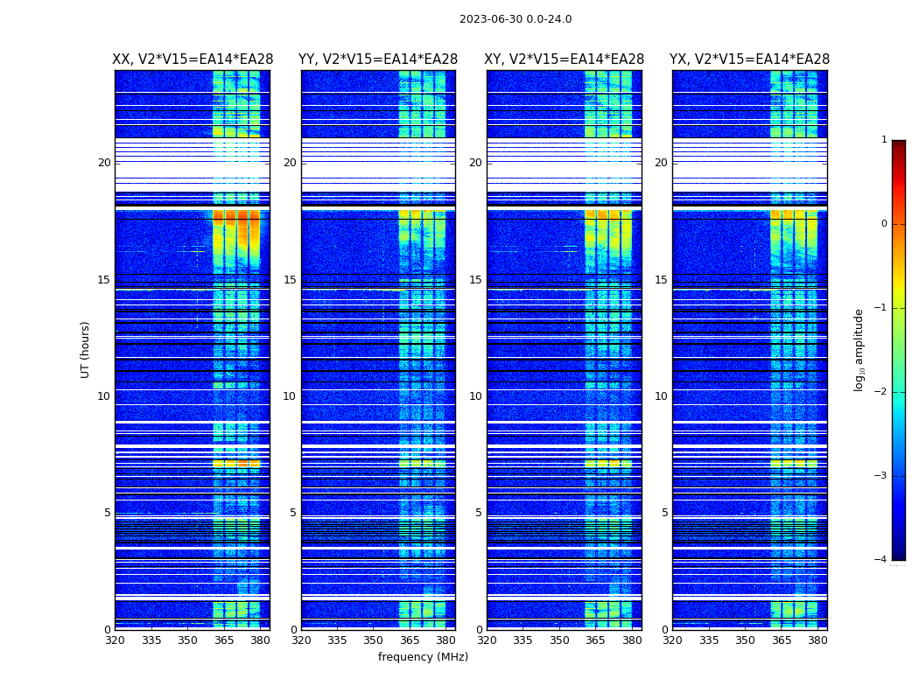The width and height of the screenshot is (919, 700).
Task: Click the colorbar tick label 0
Action: 883,224
